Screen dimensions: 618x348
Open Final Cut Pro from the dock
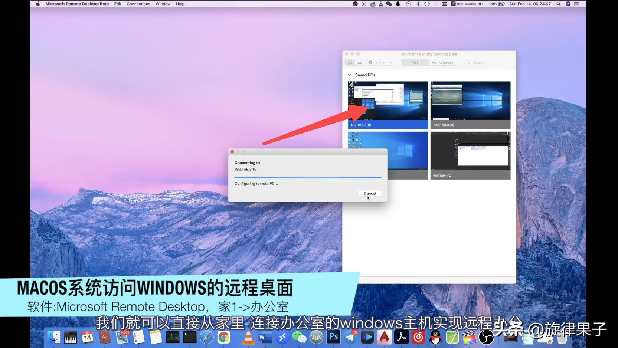click(x=469, y=337)
